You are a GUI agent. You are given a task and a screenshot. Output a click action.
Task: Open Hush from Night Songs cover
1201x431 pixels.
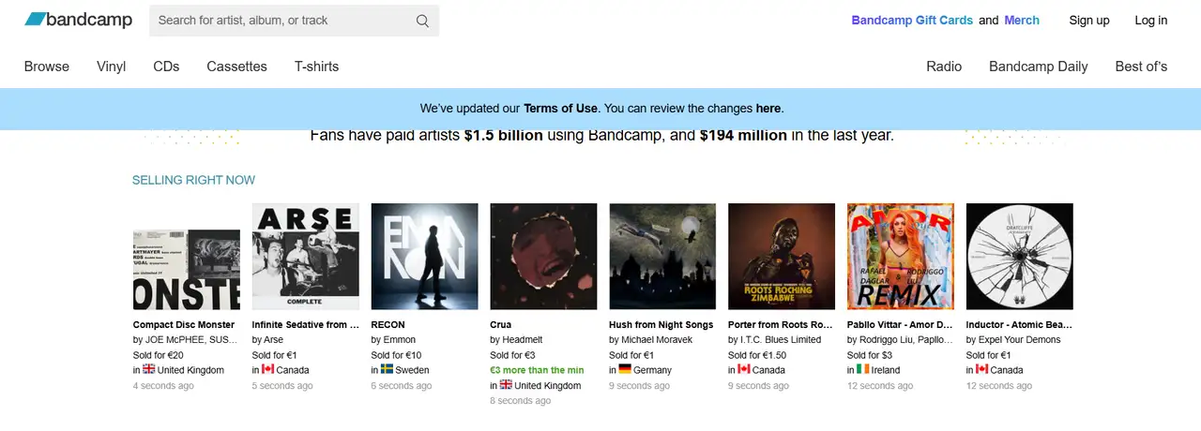pos(662,257)
